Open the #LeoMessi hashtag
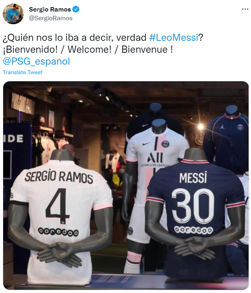 [173, 37]
